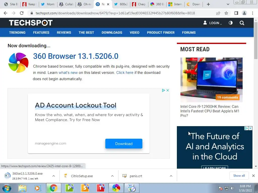Image resolution: width=258 pixels, height=193 pixels.
Task: Click the ad's blue Download button
Action: pos(124,143)
